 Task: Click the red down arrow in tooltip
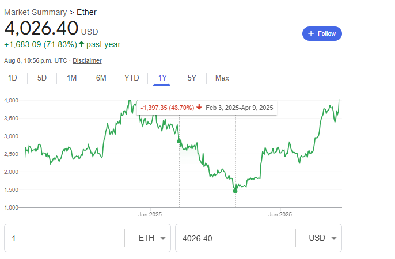tap(199, 107)
